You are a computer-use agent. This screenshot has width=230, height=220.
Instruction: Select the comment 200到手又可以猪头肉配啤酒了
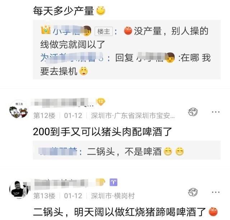(102, 131)
